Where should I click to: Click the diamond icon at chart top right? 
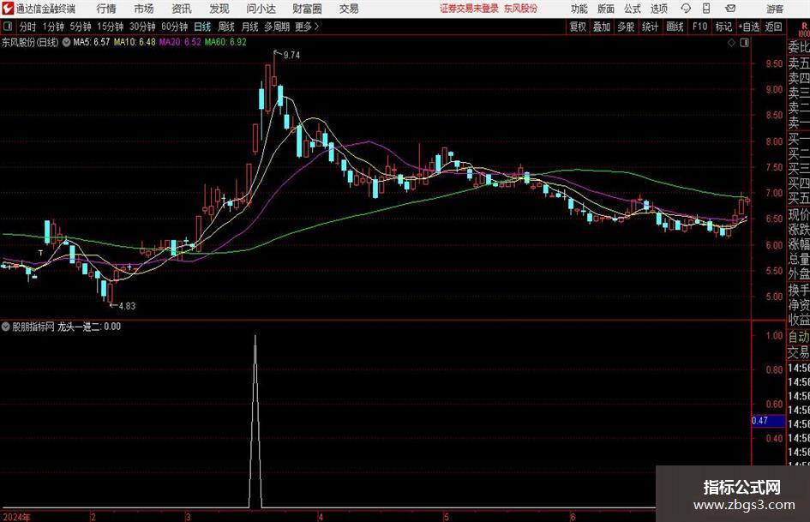tap(731, 43)
